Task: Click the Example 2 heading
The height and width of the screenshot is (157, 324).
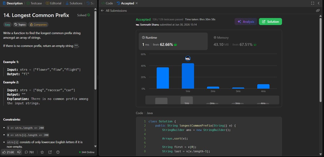Action: 11,82
